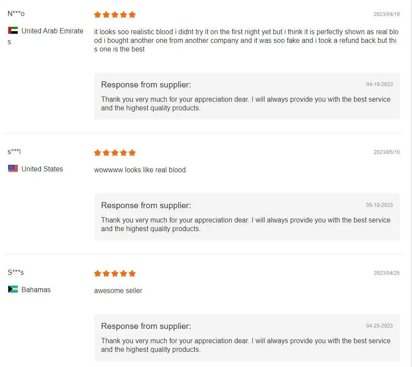Image resolution: width=412 pixels, height=367 pixels.
Task: Click reviewer name S***s
Action: [16, 273]
